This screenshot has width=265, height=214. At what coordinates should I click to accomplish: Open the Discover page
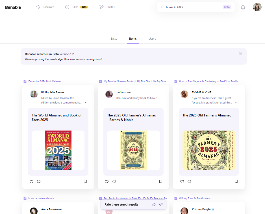(49, 7)
